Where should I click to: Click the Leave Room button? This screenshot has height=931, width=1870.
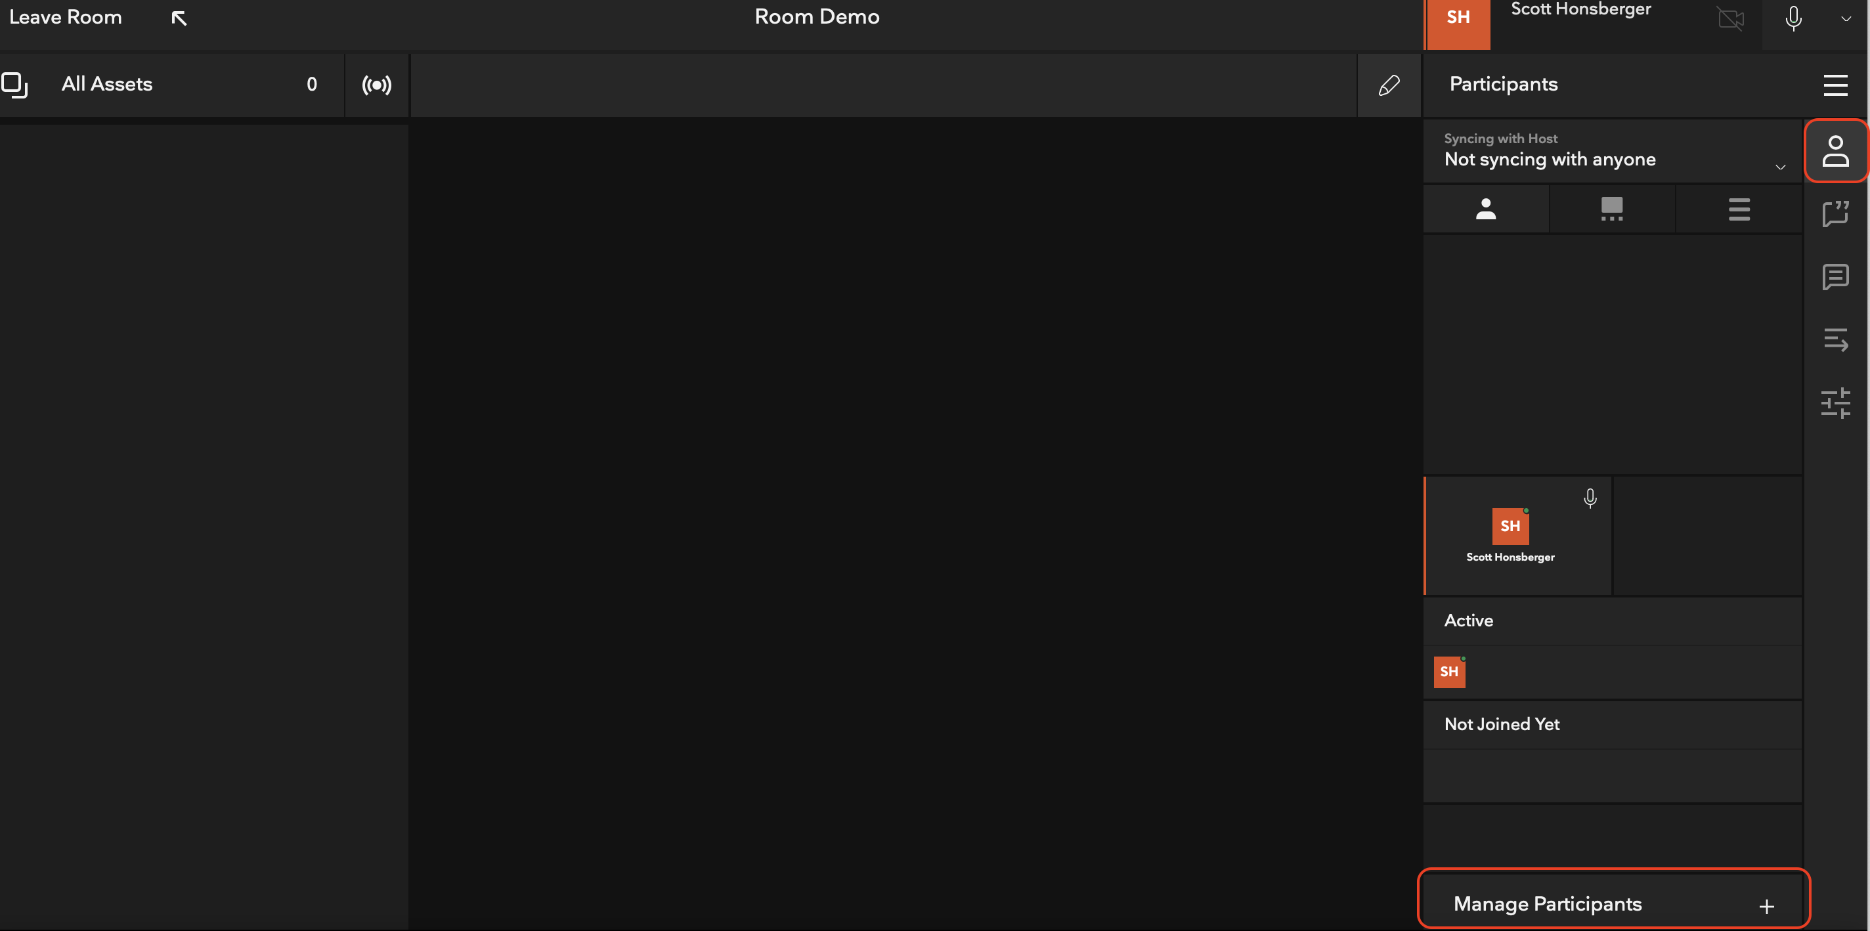tap(66, 16)
